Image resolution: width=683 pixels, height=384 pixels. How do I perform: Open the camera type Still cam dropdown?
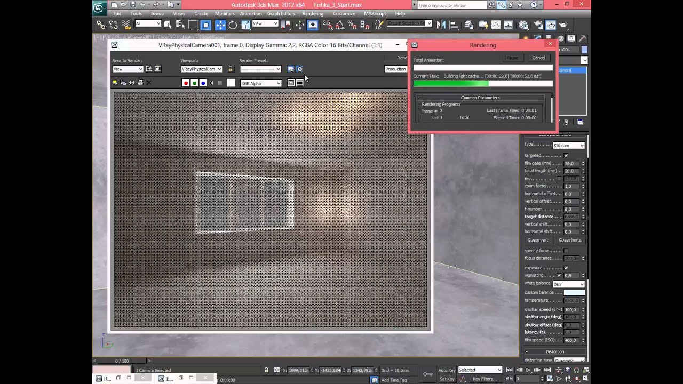(x=569, y=146)
